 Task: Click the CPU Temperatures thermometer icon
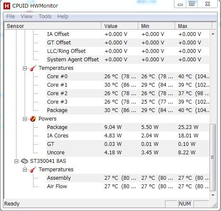coord(33,68)
